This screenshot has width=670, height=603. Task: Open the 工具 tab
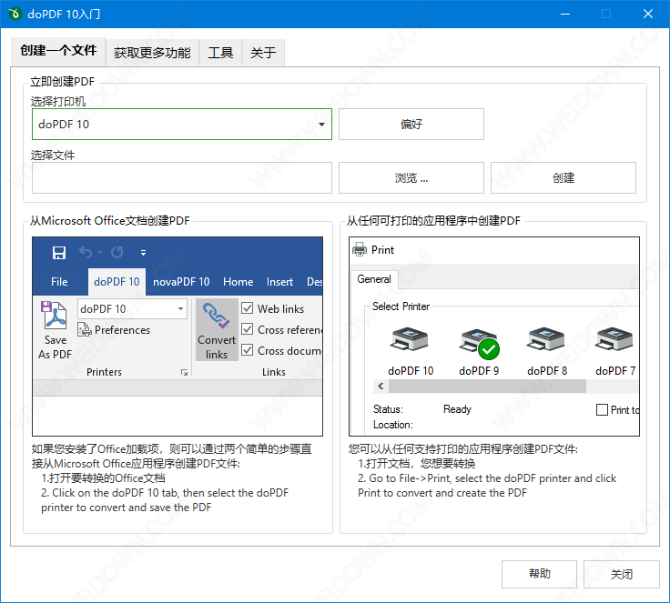tap(220, 53)
